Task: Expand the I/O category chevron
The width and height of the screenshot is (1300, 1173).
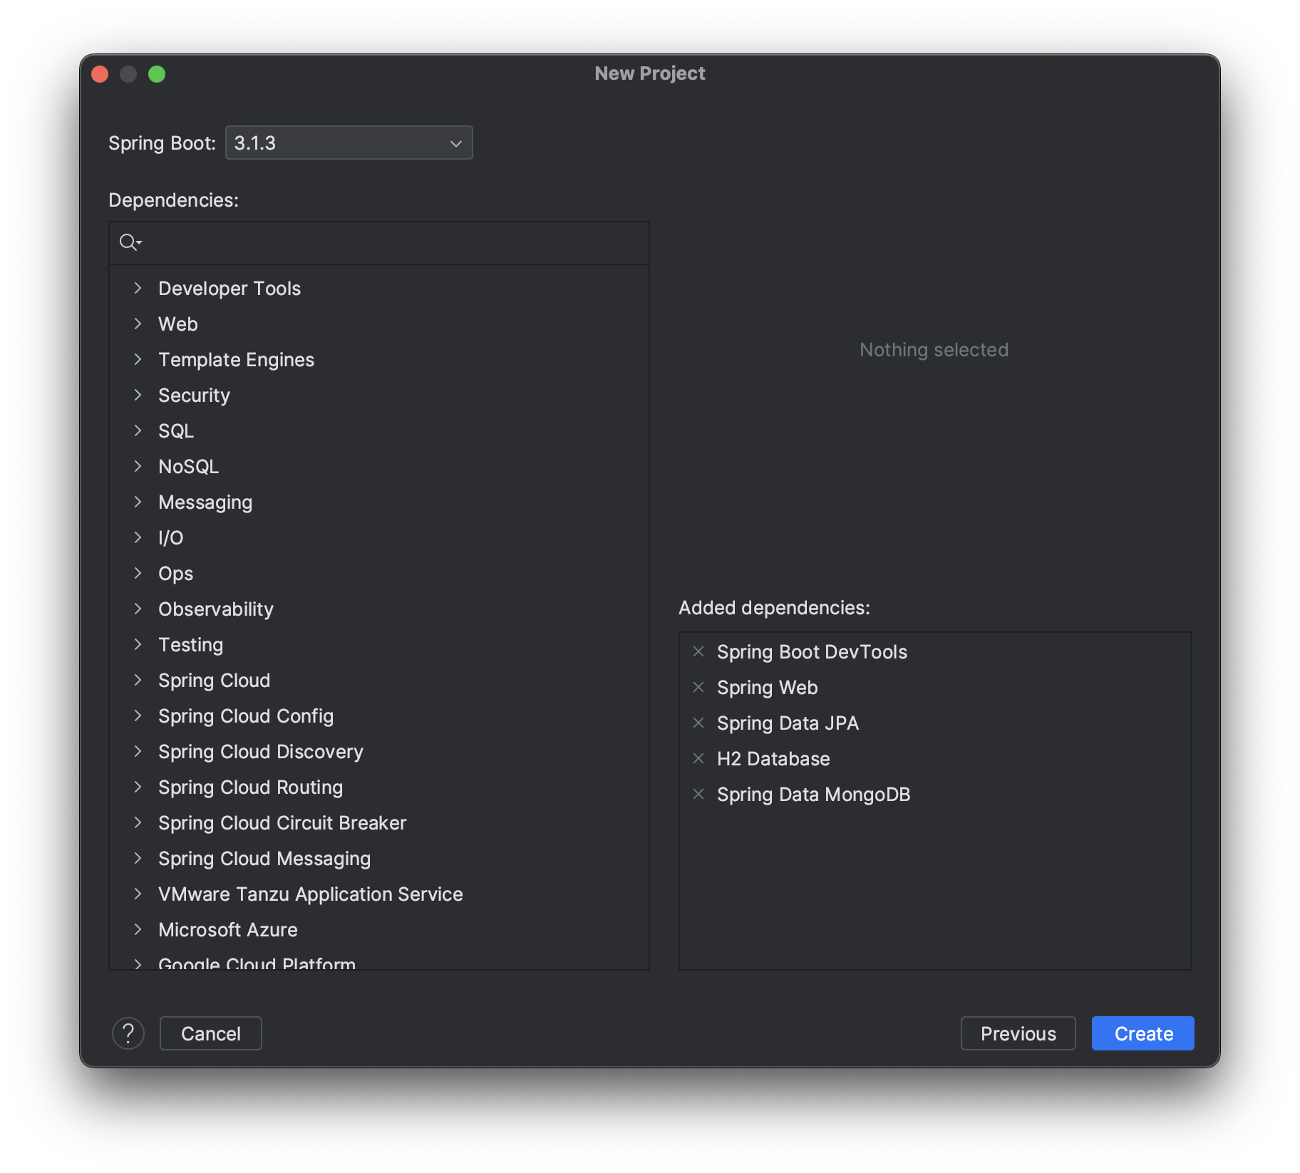Action: 138,537
